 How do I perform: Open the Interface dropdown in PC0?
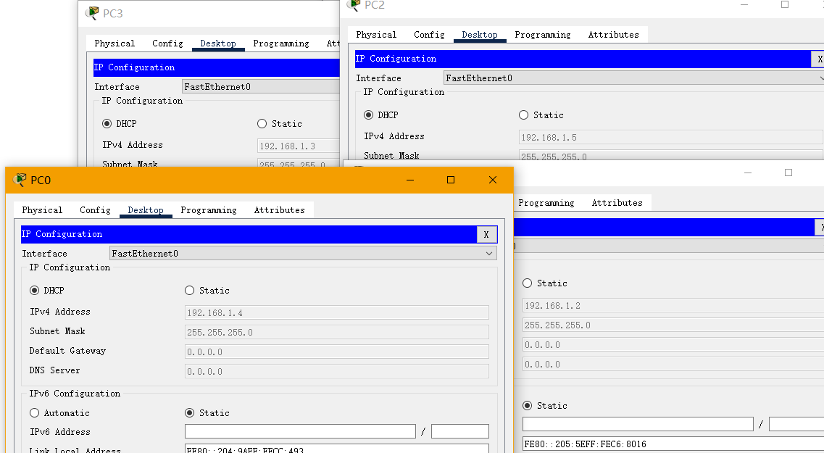(303, 254)
